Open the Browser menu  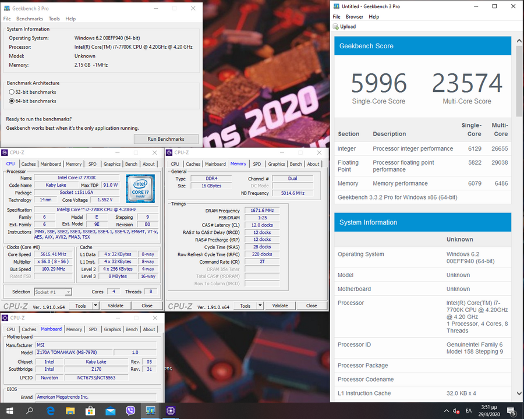(355, 17)
